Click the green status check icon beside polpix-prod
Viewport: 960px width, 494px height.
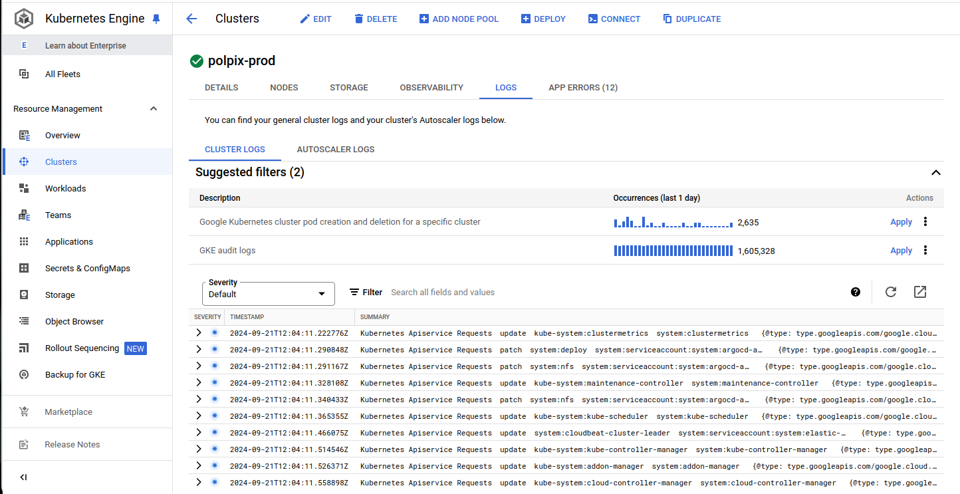pyautogui.click(x=196, y=61)
